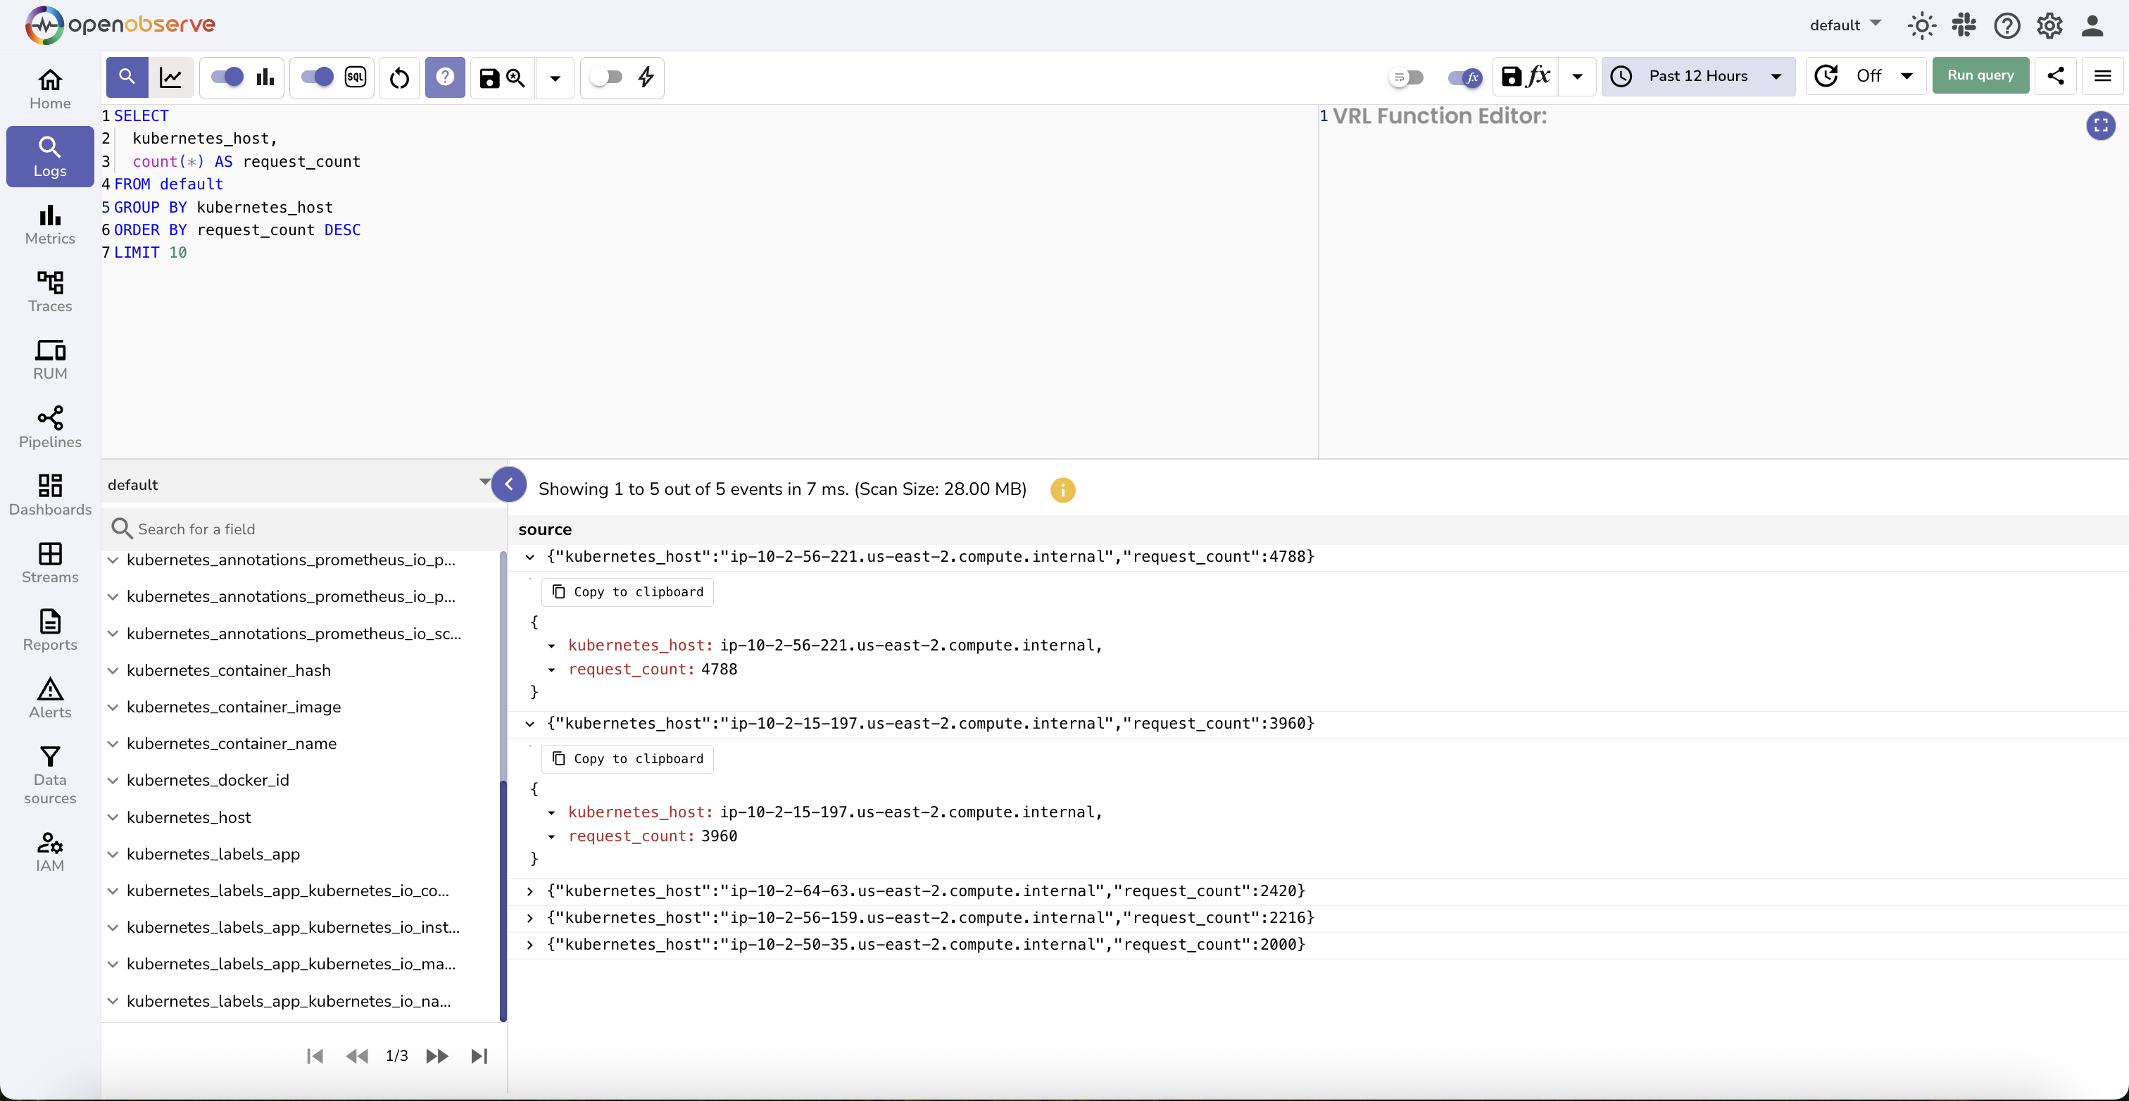This screenshot has width=2129, height=1101.
Task: Open the Past 12 Hours time dropdown
Action: (x=1698, y=76)
